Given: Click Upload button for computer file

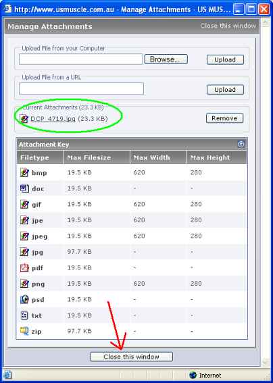Looking at the screenshot, I should point(225,59).
